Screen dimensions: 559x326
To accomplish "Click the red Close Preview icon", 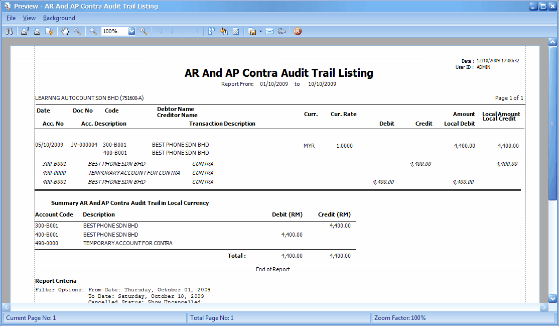I will (x=298, y=31).
